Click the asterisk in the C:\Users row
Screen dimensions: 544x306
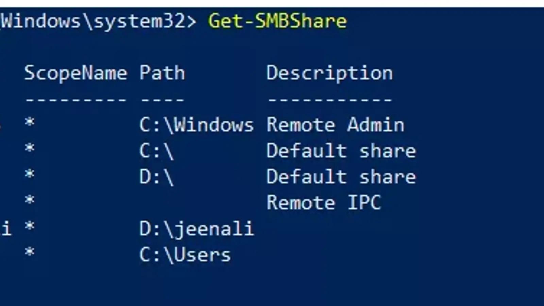click(x=30, y=252)
